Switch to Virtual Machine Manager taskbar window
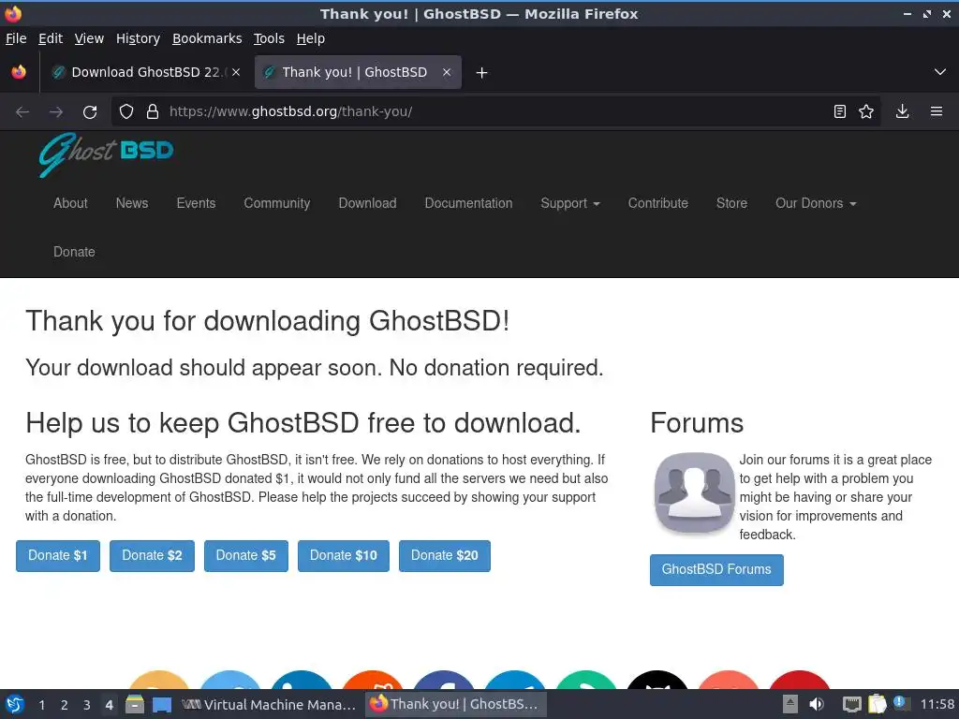 (269, 704)
